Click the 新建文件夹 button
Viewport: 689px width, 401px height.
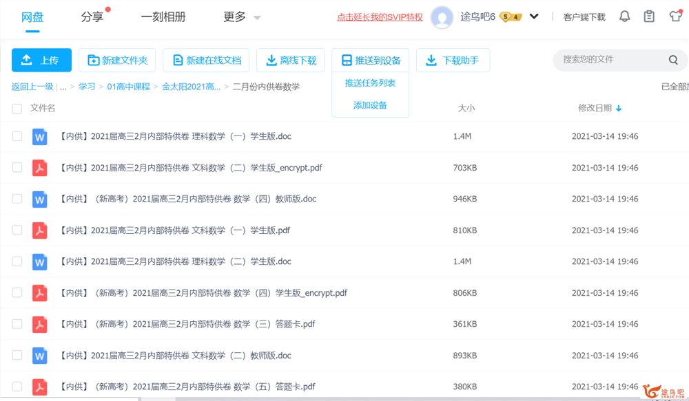[117, 60]
